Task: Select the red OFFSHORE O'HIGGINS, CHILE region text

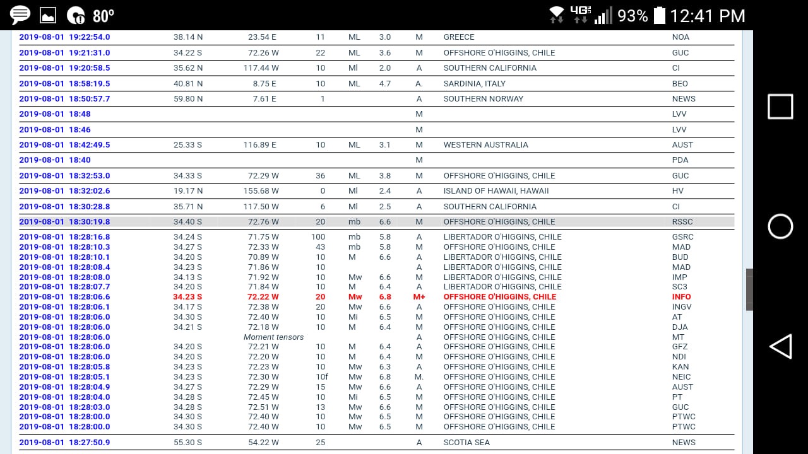Action: click(x=500, y=297)
